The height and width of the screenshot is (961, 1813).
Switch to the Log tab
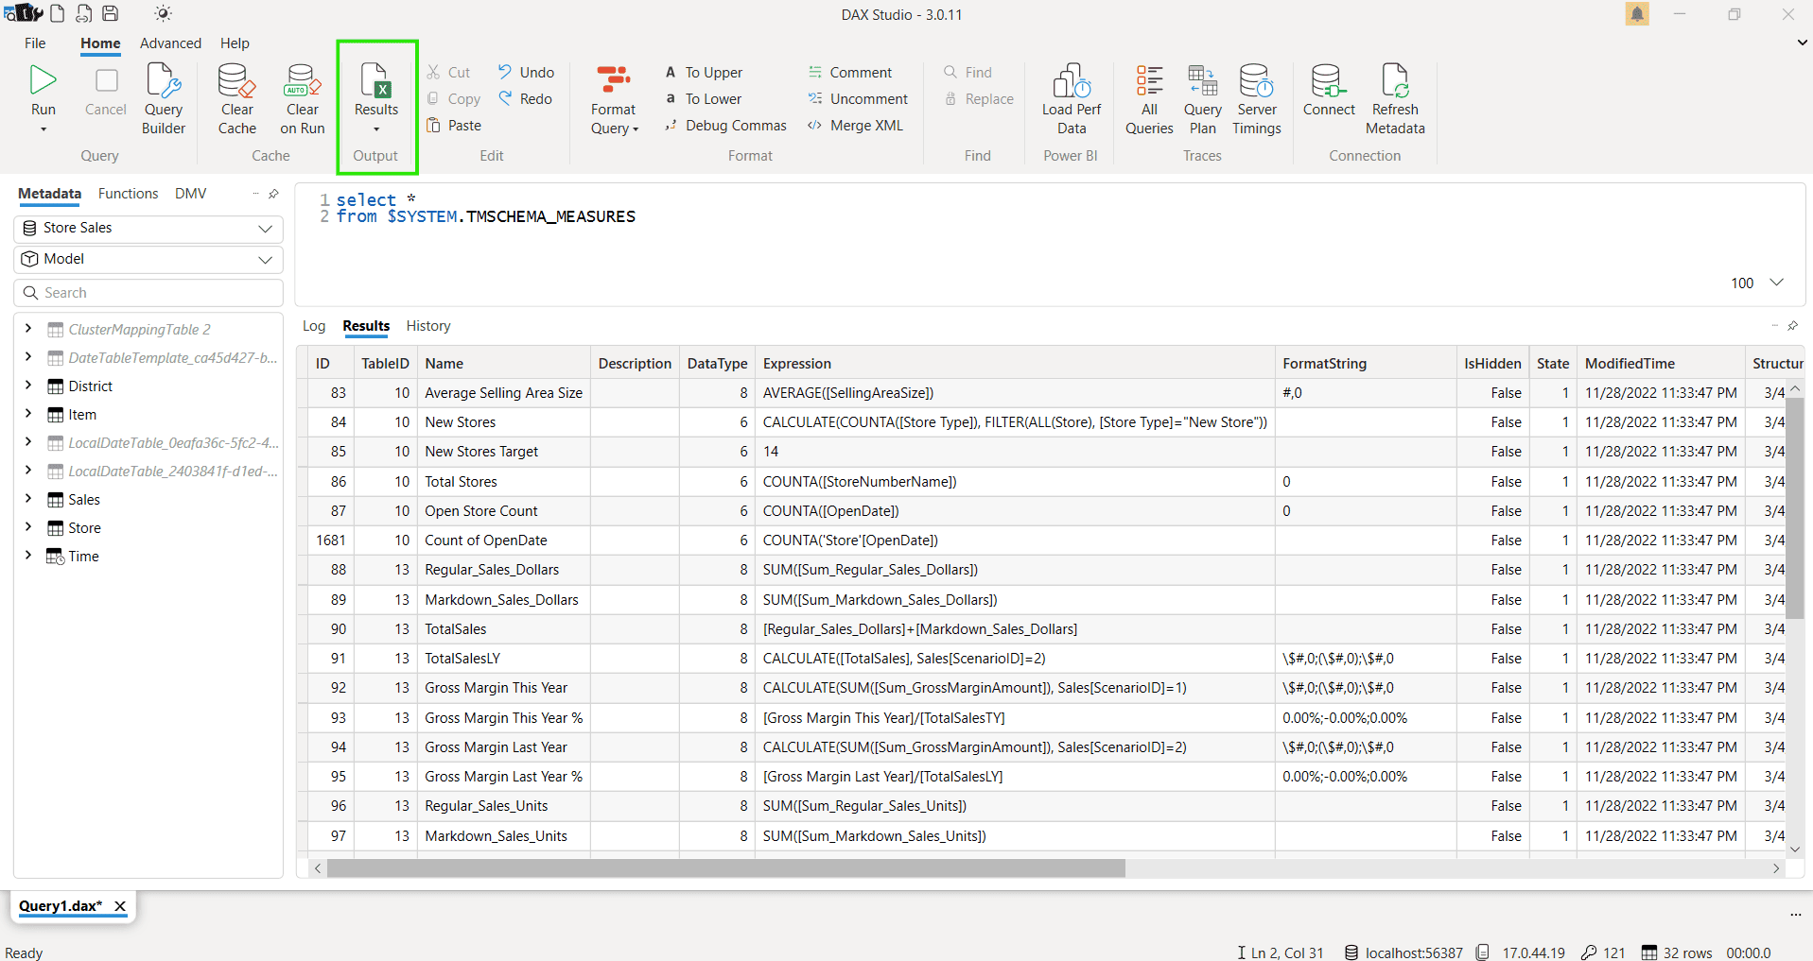pyautogui.click(x=314, y=326)
